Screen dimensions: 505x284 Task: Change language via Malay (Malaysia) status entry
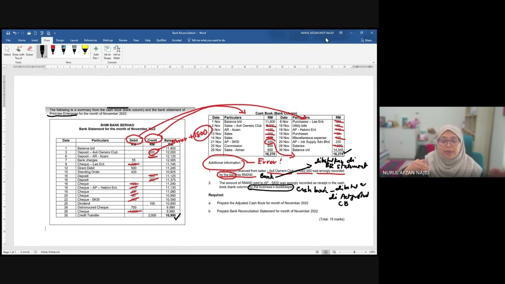click(x=50, y=252)
